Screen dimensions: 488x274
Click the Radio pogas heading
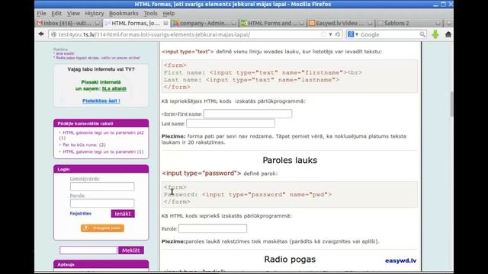point(290,259)
